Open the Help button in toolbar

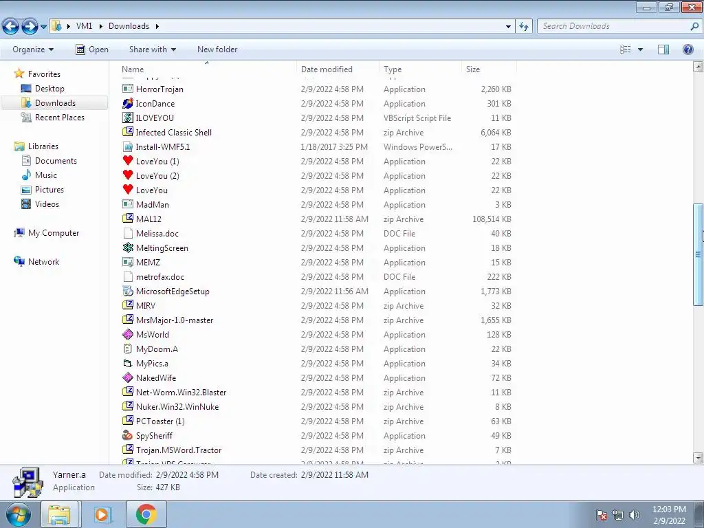point(687,49)
